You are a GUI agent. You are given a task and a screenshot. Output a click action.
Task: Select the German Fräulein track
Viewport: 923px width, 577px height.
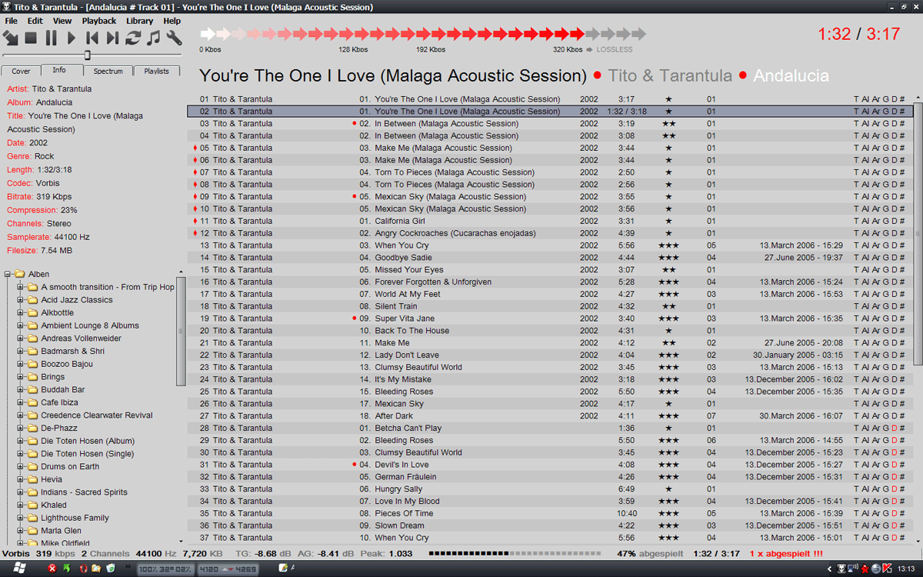click(549, 477)
